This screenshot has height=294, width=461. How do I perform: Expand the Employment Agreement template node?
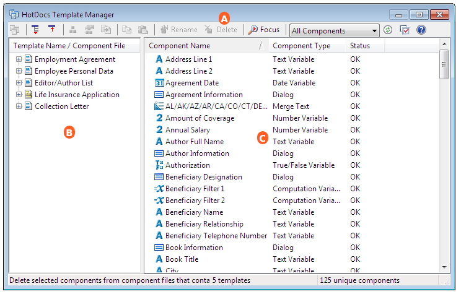pos(19,59)
